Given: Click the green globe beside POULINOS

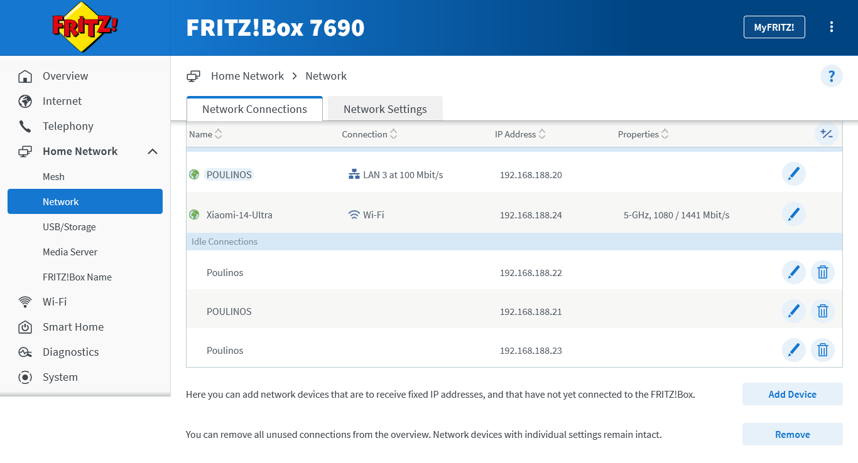Looking at the screenshot, I should click(194, 174).
